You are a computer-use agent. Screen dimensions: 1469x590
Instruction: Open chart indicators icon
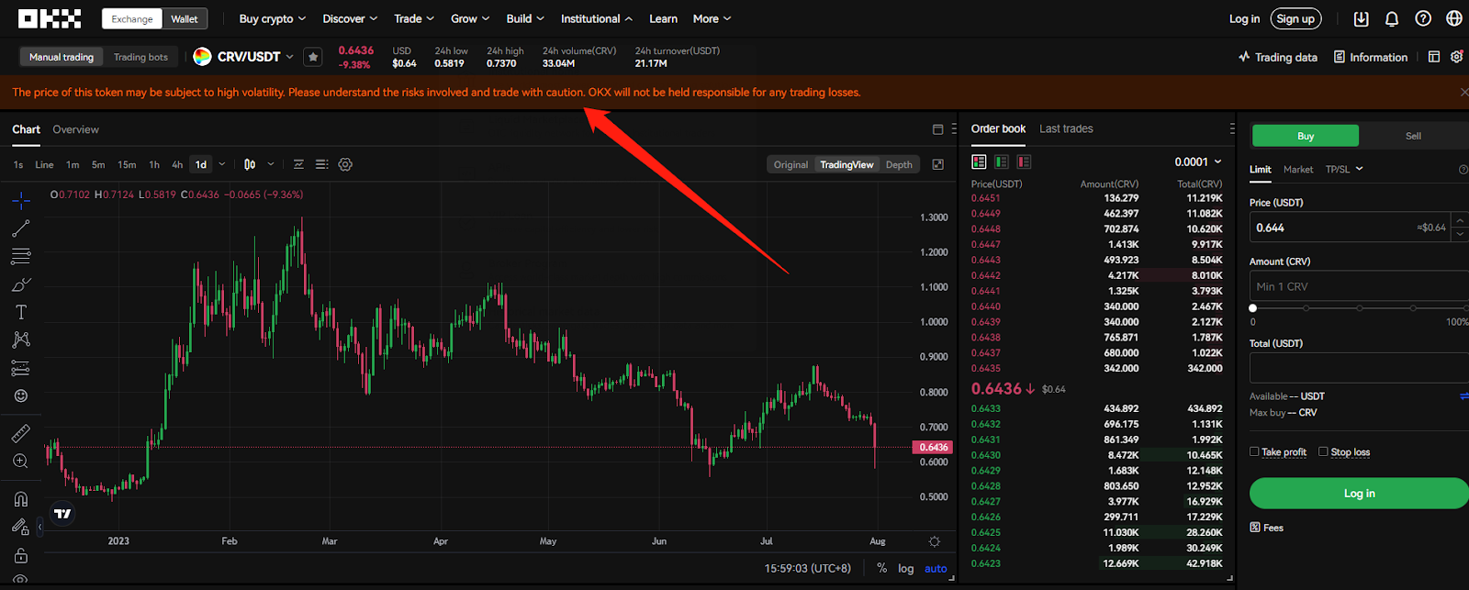coord(298,164)
